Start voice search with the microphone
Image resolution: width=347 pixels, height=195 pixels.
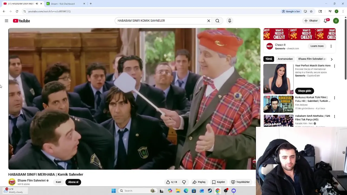click(230, 21)
